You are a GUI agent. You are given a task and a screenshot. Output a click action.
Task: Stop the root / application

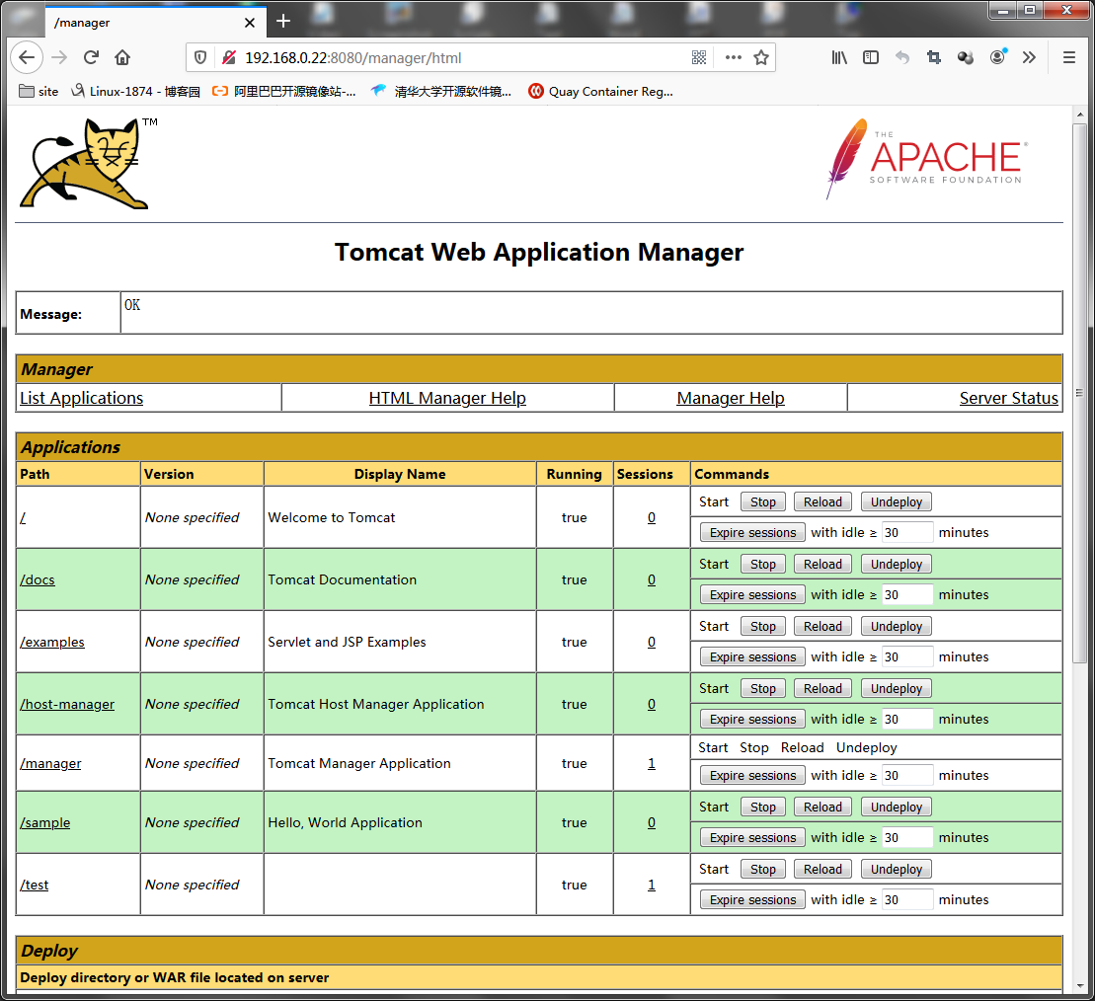click(x=762, y=501)
